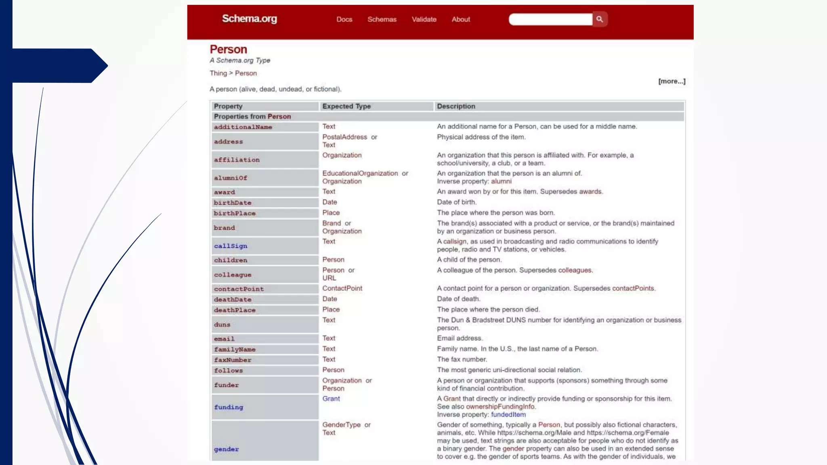Click the ownershipFundingInfo link
The height and width of the screenshot is (465, 827).
tap(500, 406)
